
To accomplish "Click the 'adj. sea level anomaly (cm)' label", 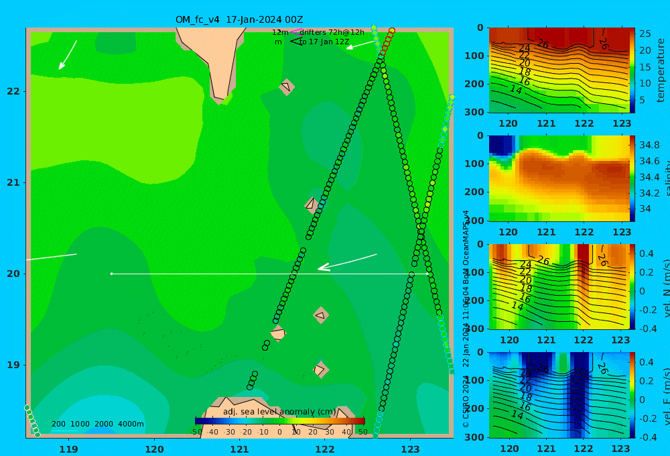I will click(x=279, y=412).
